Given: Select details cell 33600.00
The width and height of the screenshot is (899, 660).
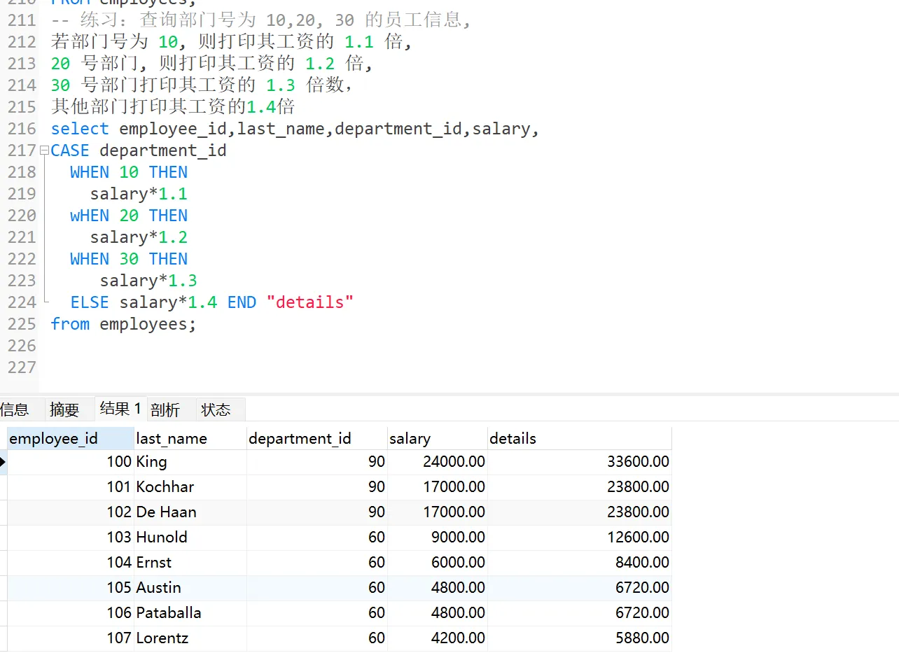Looking at the screenshot, I should click(580, 462).
